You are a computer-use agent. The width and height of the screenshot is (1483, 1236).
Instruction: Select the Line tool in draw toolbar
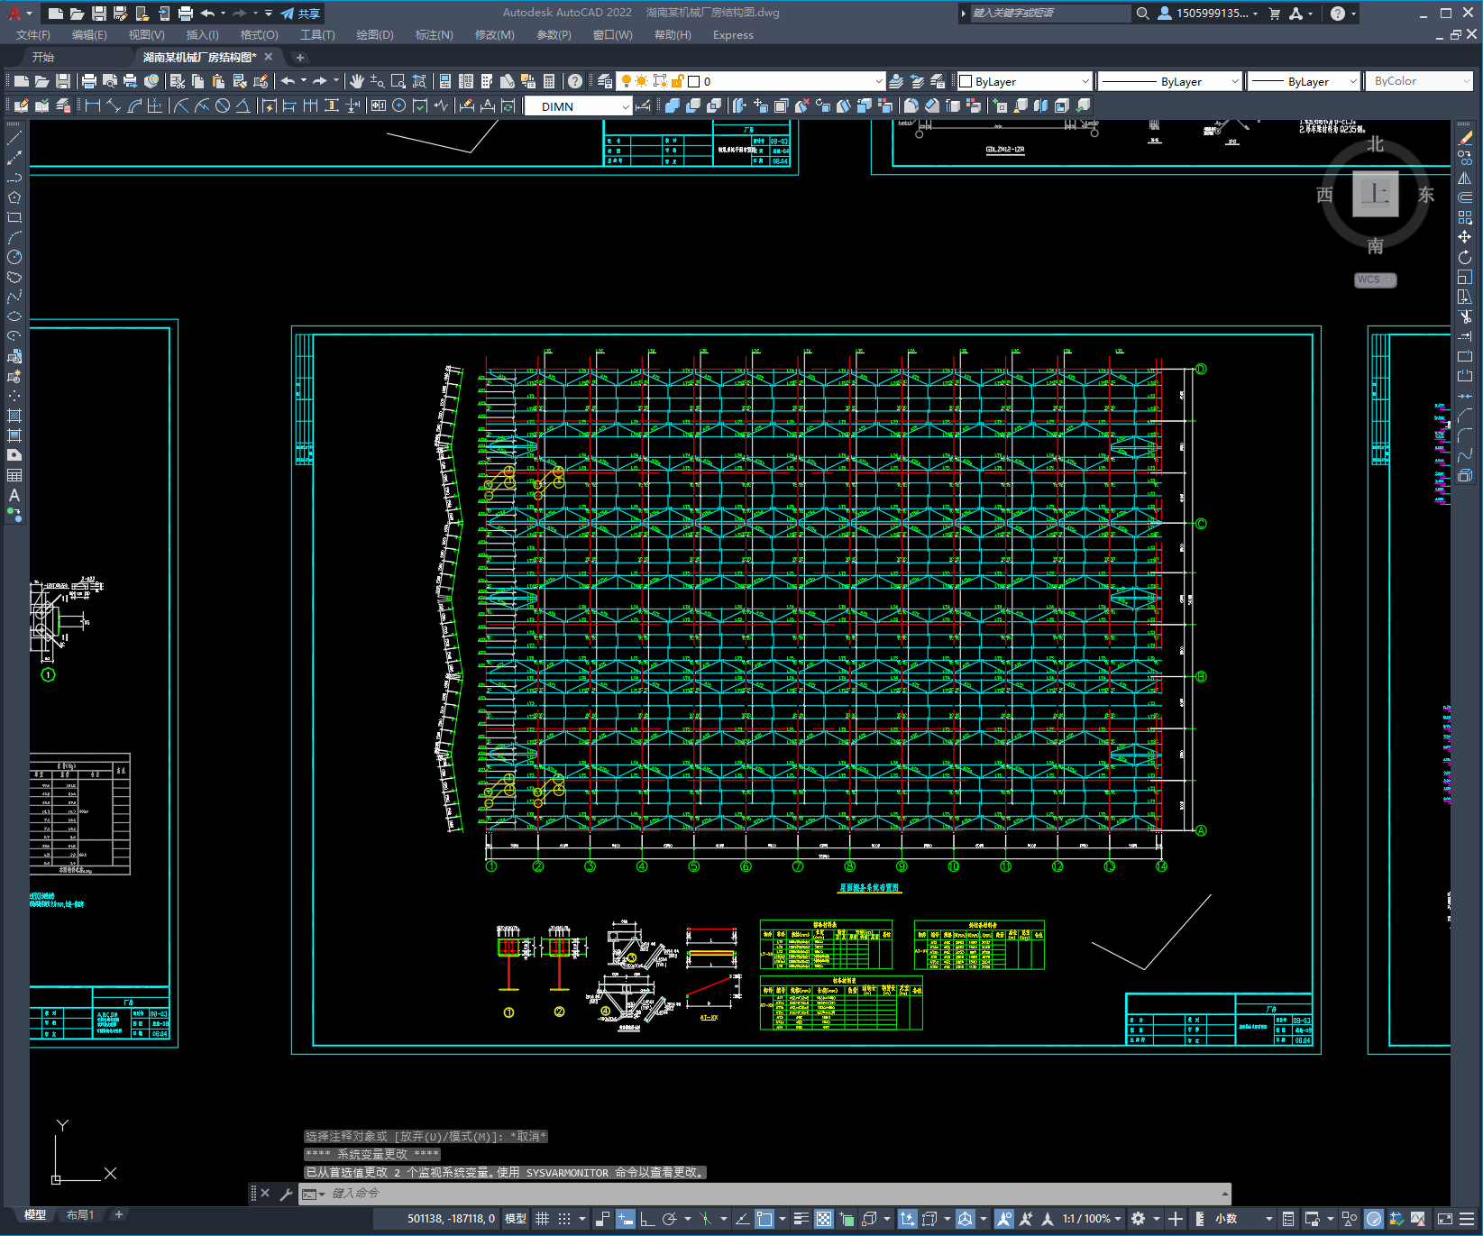14,138
